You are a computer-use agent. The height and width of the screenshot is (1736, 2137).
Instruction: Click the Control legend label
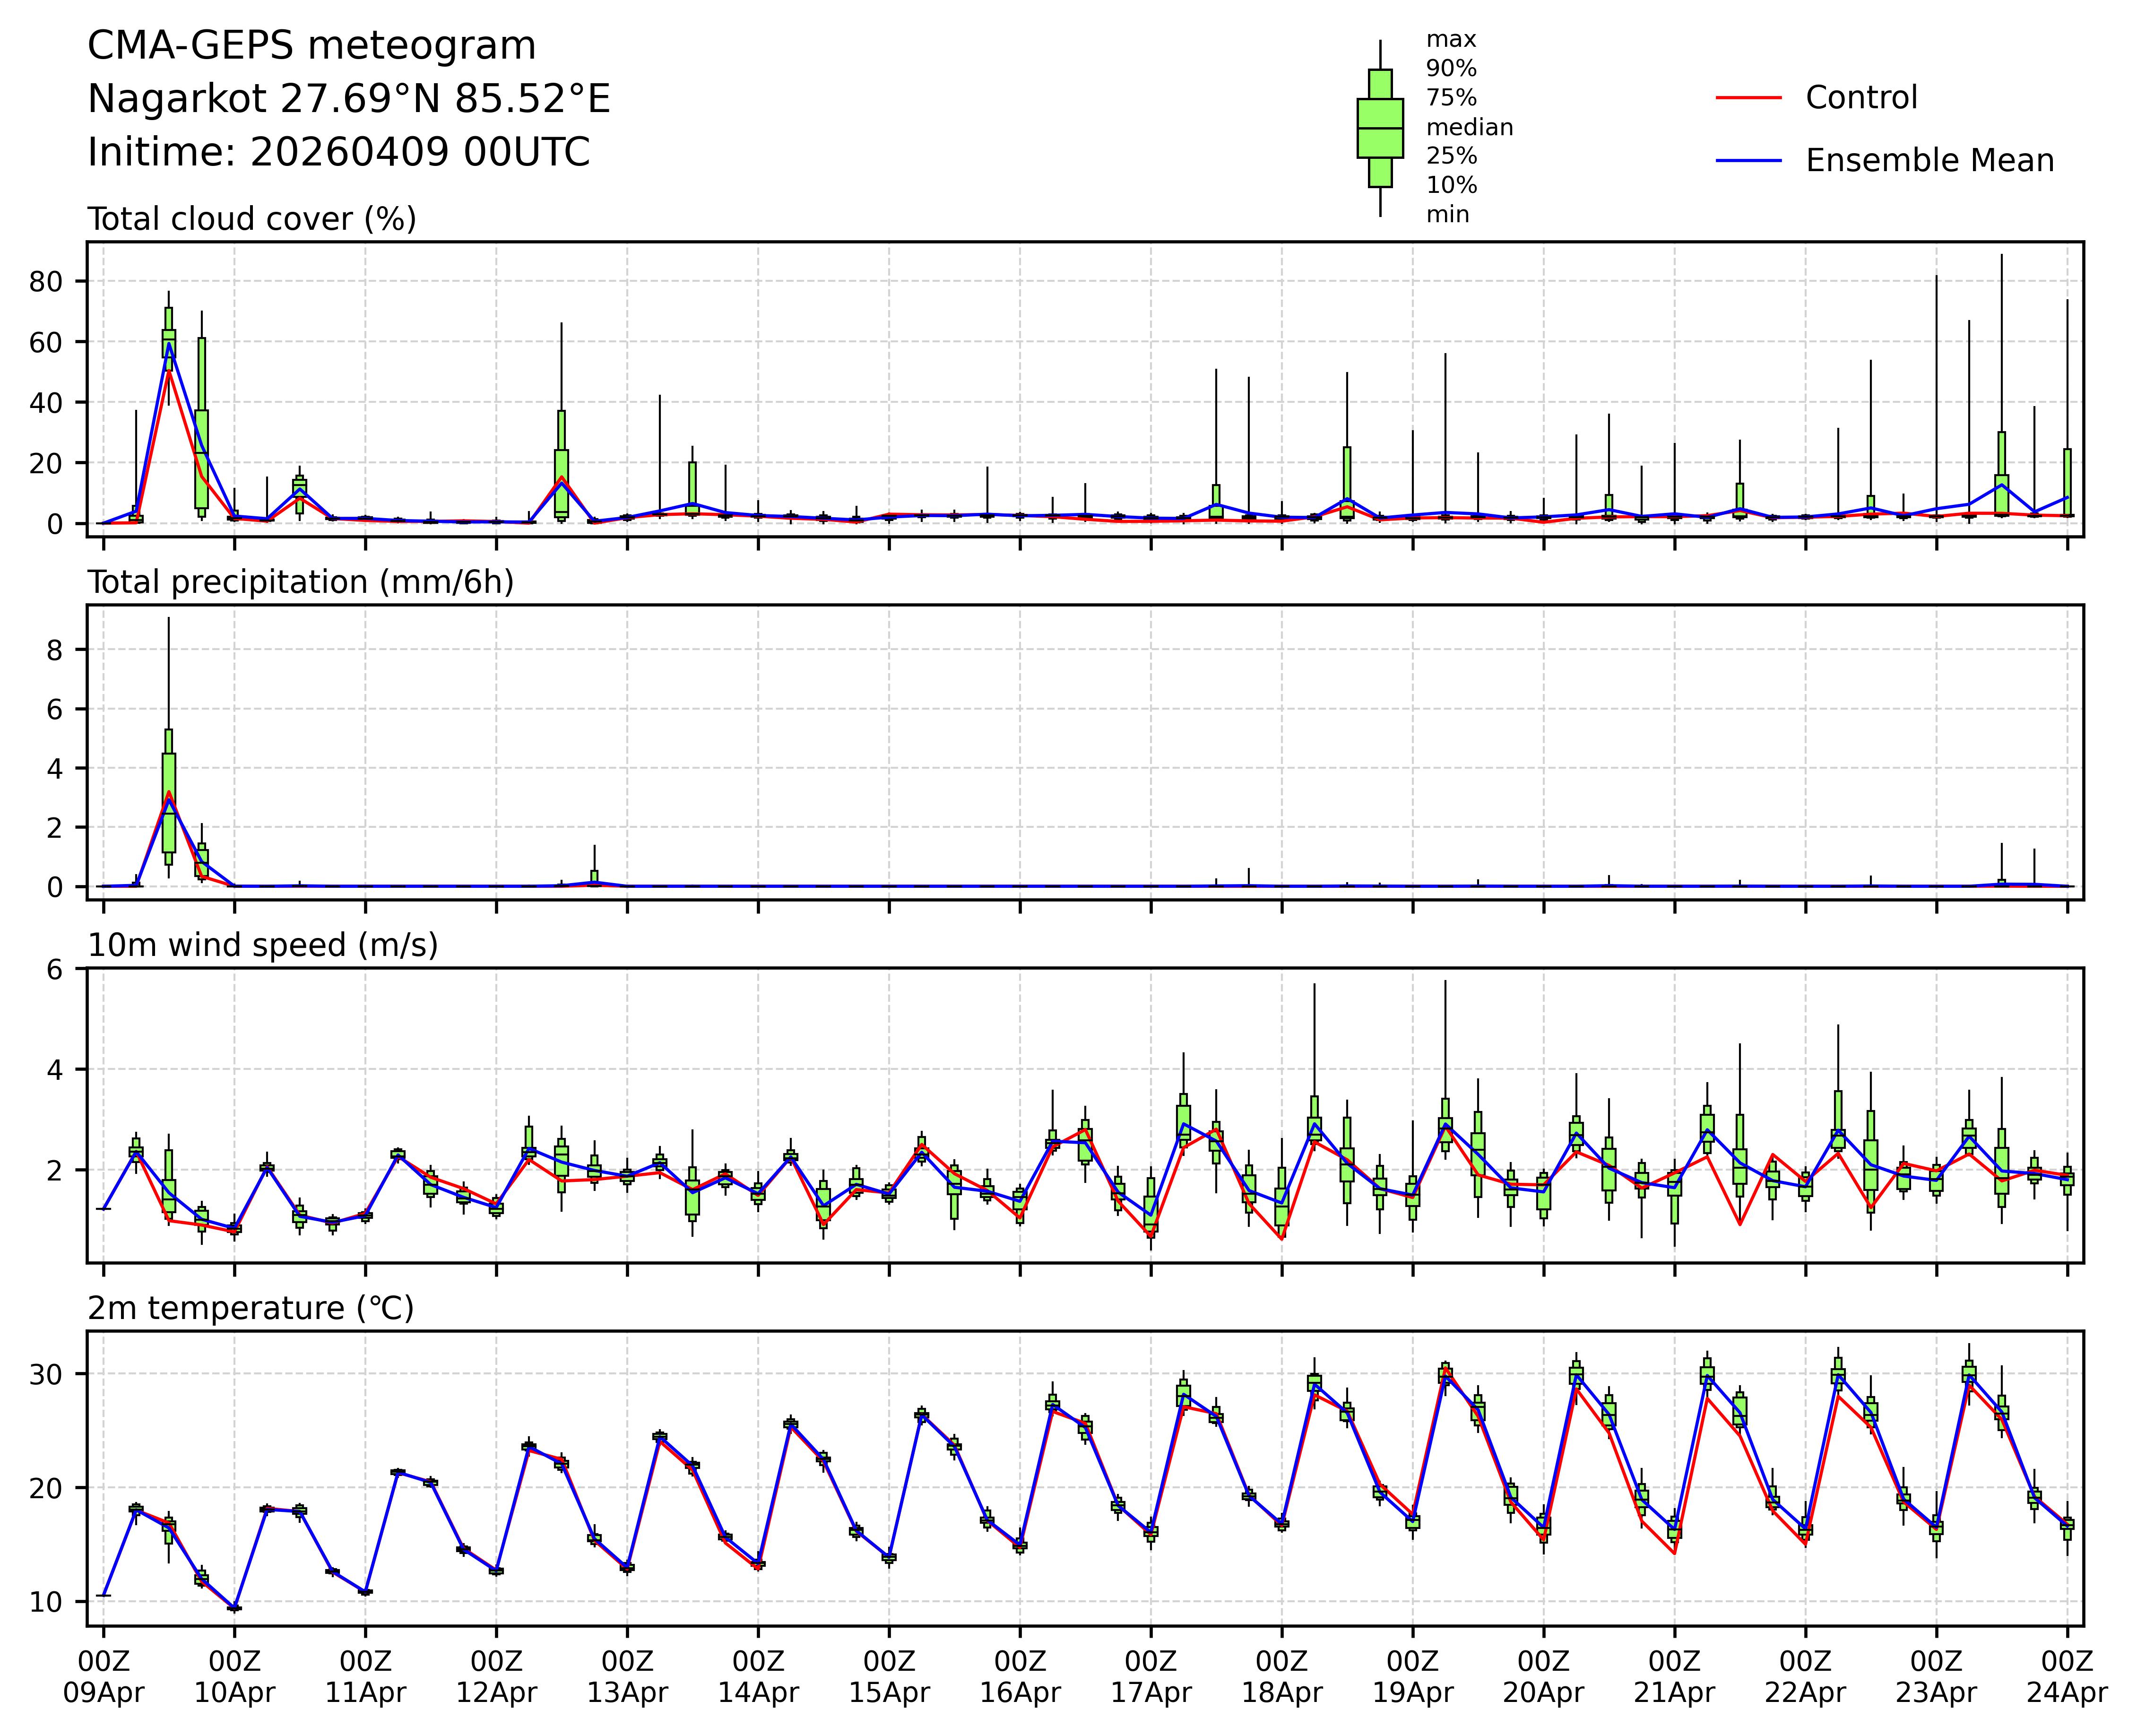point(1861,98)
